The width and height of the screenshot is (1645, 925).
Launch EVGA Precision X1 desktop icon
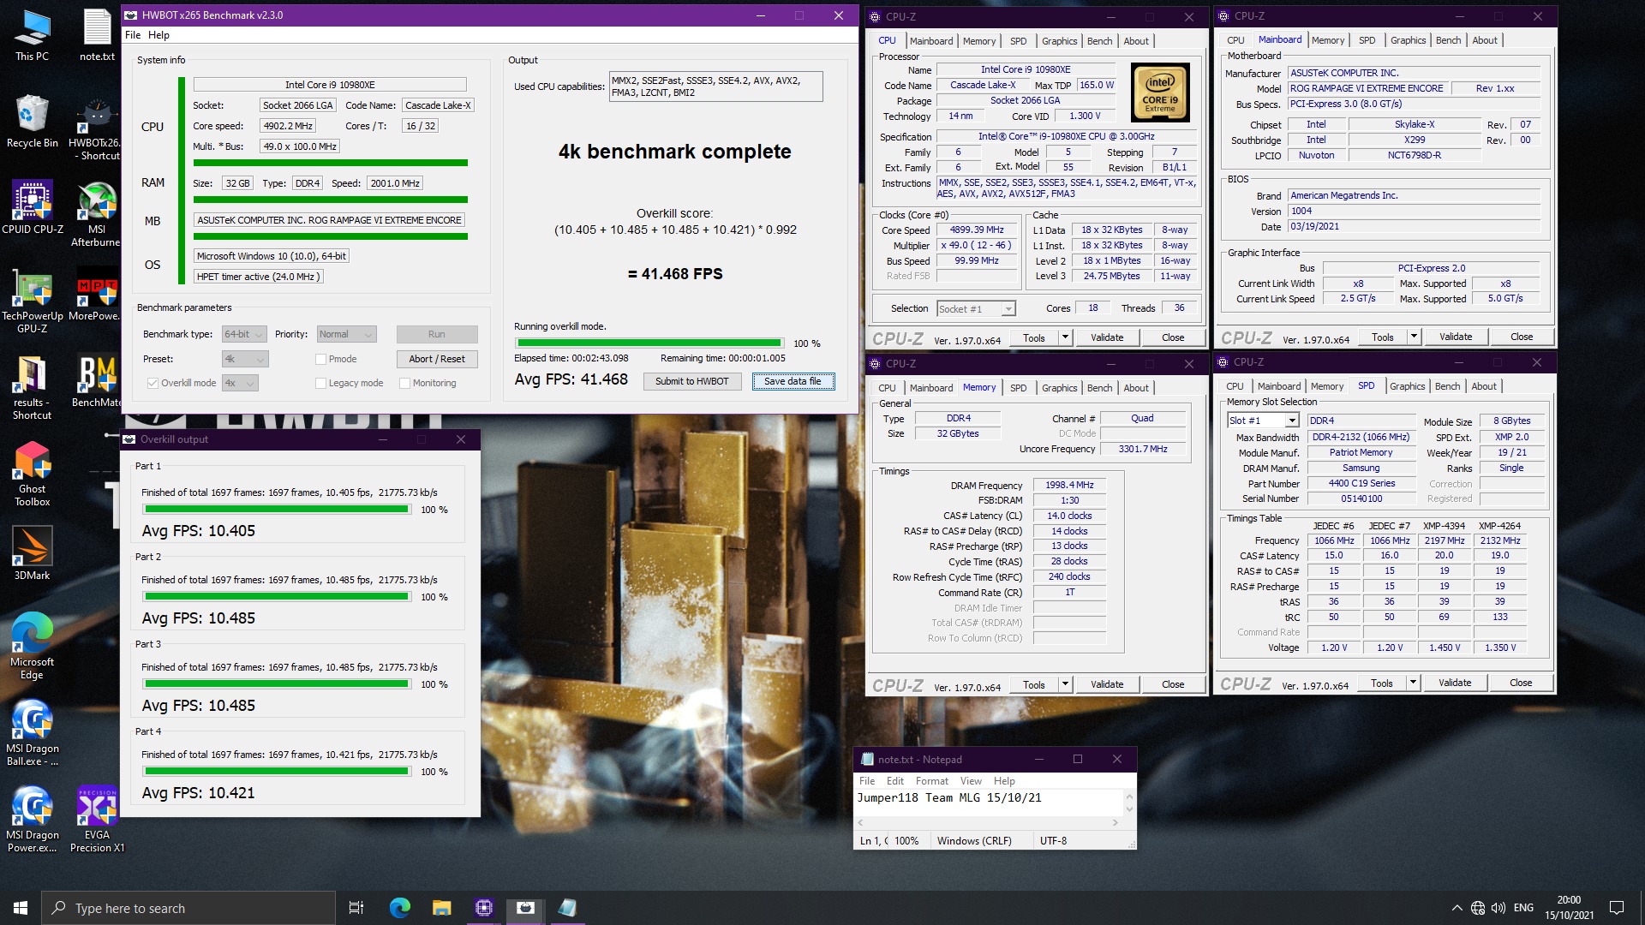(97, 820)
